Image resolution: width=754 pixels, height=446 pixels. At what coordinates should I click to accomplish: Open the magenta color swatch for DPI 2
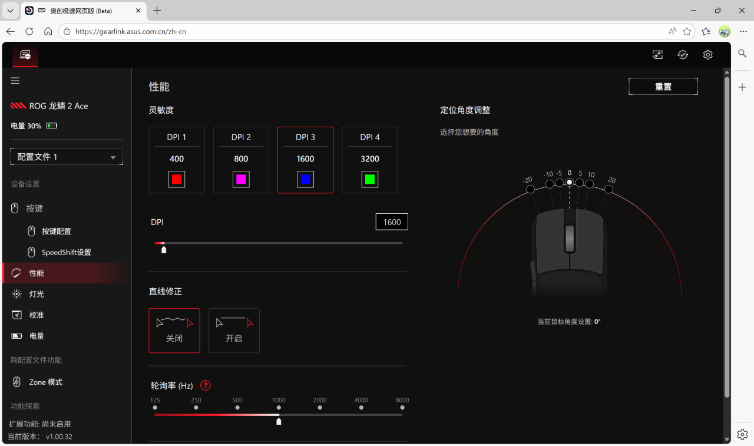(x=241, y=180)
